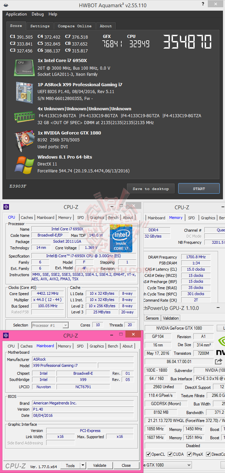Switch to the Score tab
The image size is (225, 473).
point(16,26)
